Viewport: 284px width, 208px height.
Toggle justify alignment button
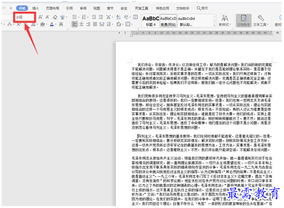click(x=95, y=24)
